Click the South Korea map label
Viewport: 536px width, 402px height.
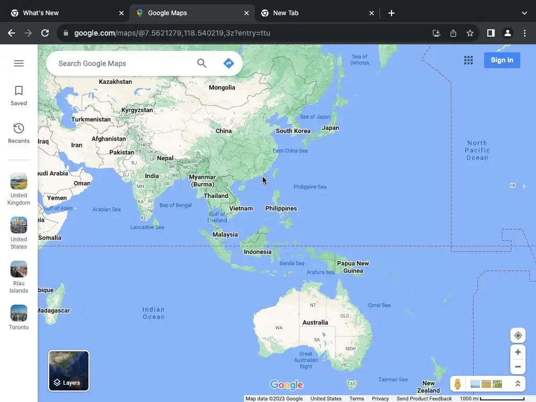pyautogui.click(x=293, y=131)
